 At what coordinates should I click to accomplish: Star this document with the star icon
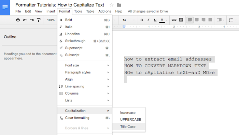(112, 5)
